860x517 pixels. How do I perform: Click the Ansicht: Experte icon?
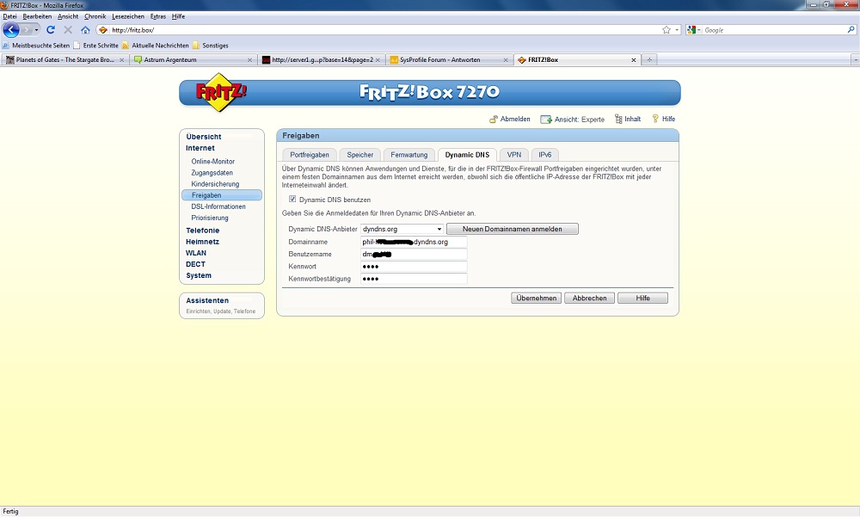click(546, 119)
